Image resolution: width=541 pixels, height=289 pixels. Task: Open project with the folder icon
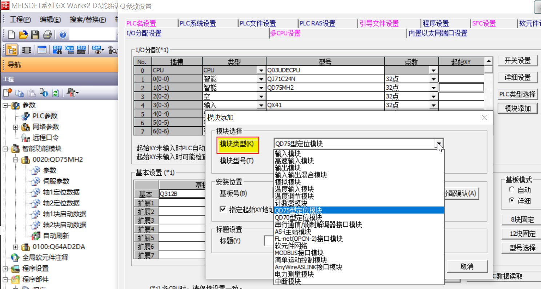(x=24, y=35)
